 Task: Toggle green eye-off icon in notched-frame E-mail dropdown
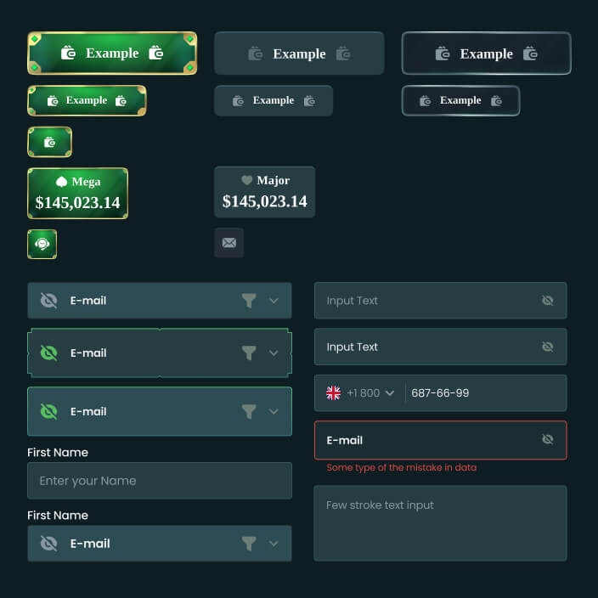pyautogui.click(x=48, y=353)
